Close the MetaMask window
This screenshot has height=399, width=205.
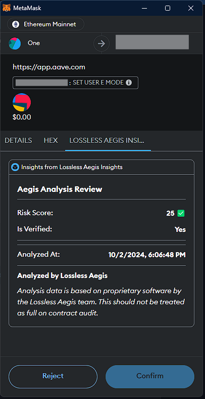[191, 8]
